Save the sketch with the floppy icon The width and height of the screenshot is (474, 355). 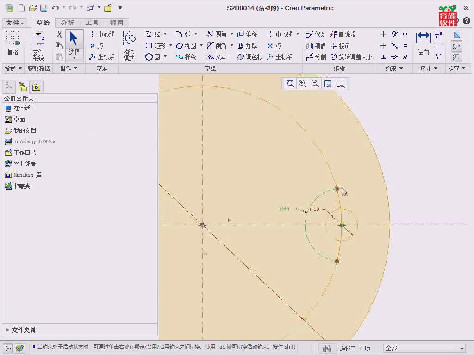point(44,8)
